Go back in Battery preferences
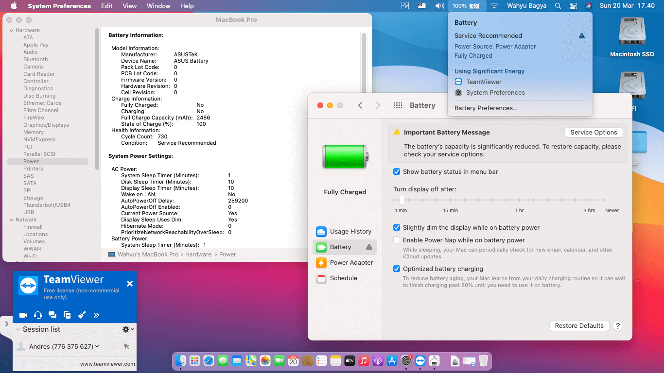Screen dimensions: 664x373 coord(360,105)
